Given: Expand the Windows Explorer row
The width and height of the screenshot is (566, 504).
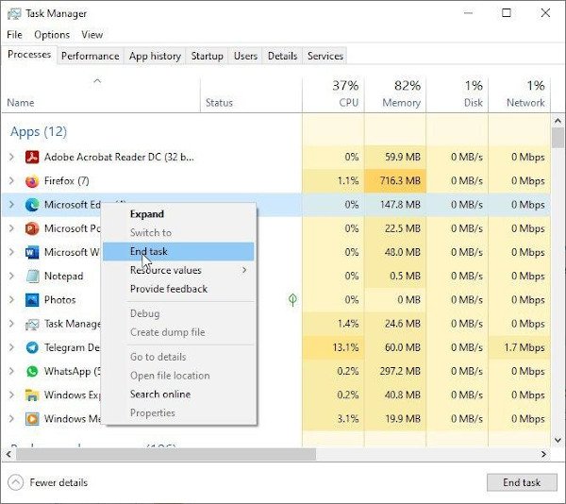Looking at the screenshot, I should 11,395.
